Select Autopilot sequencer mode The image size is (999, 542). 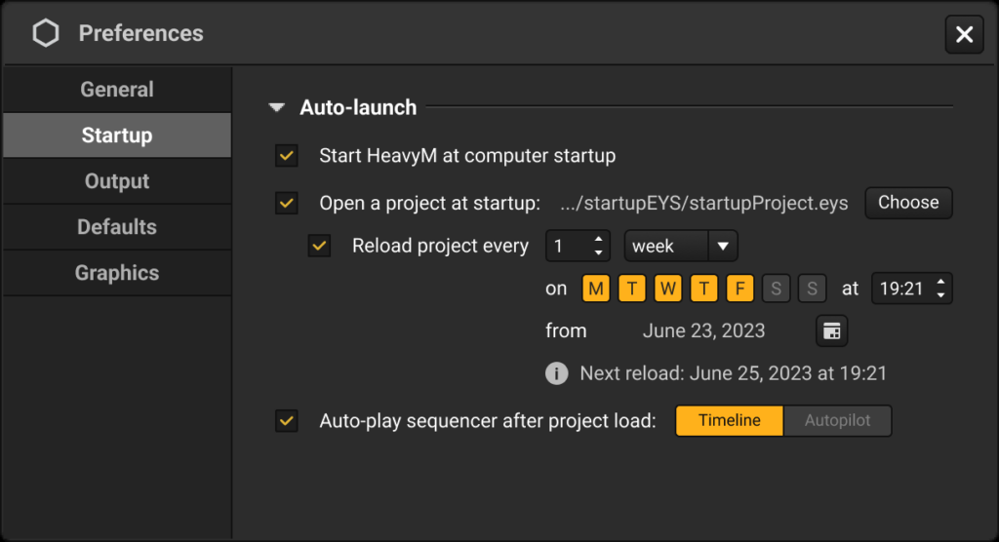click(x=837, y=421)
